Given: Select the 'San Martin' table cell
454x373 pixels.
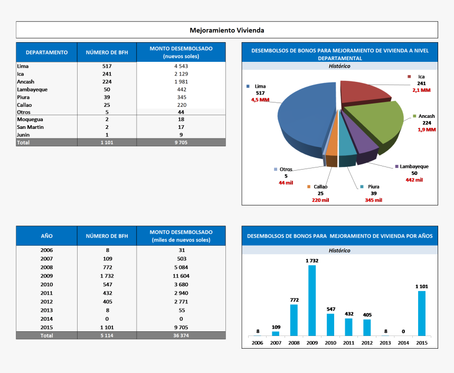Looking at the screenshot, I should [x=46, y=127].
